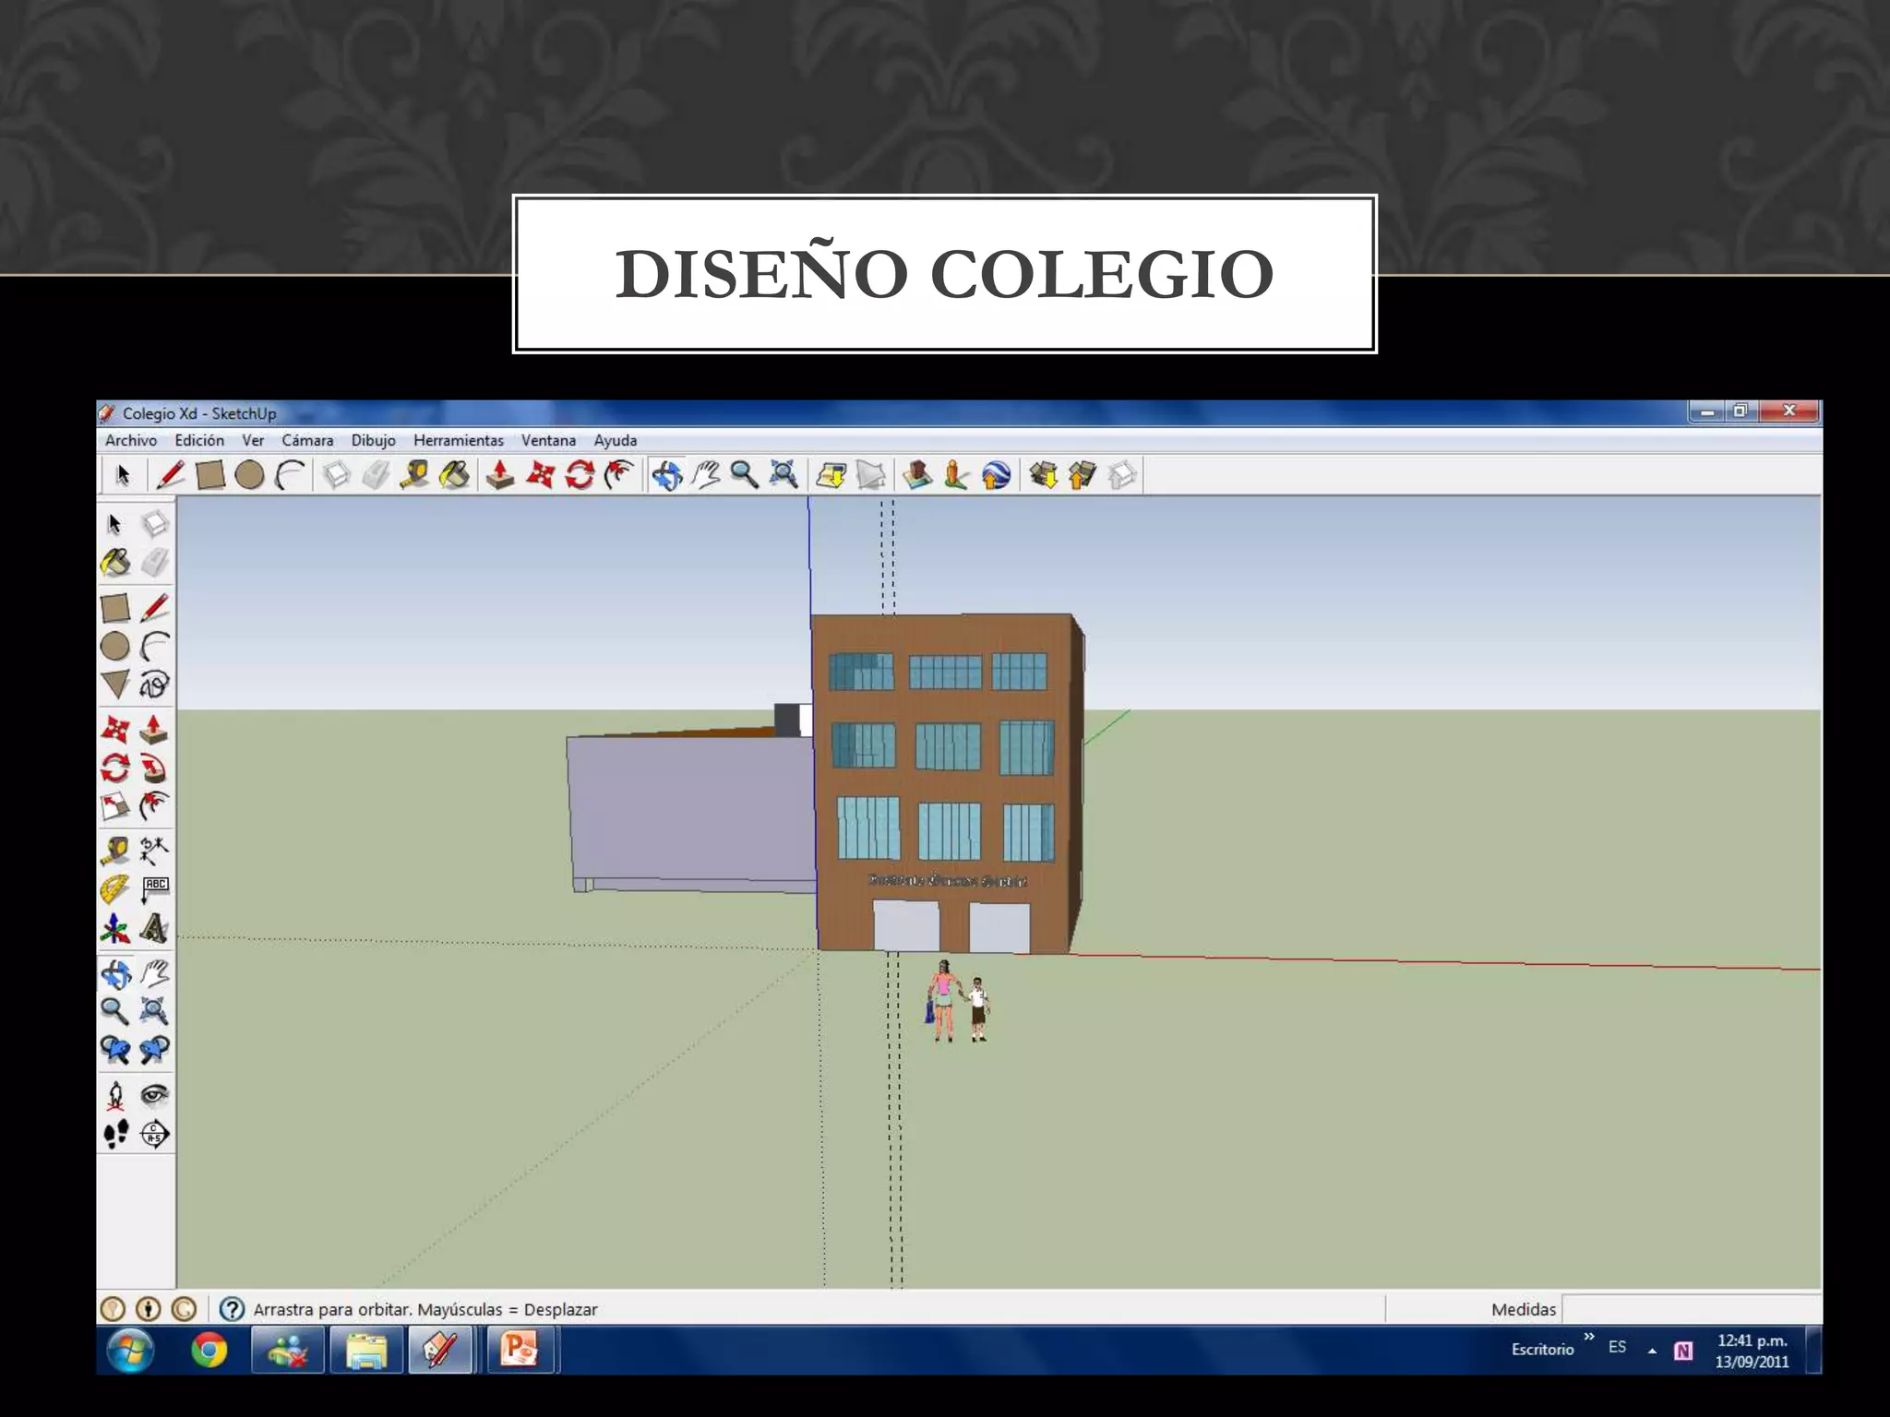The height and width of the screenshot is (1417, 1890).
Task: Open the Archivo menu
Action: point(131,441)
